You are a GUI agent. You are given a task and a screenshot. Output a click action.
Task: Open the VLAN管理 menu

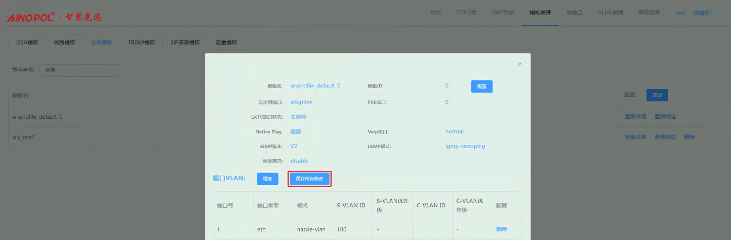click(x=610, y=13)
